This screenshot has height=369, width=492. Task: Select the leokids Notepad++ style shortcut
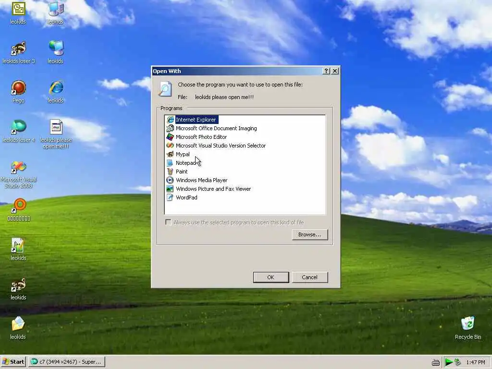(x=18, y=249)
